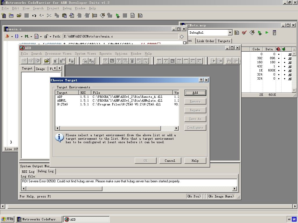Viewport: 298px width, 223px height.
Task: Open the document settings dropdown in main.c window
Action: click(x=38, y=36)
